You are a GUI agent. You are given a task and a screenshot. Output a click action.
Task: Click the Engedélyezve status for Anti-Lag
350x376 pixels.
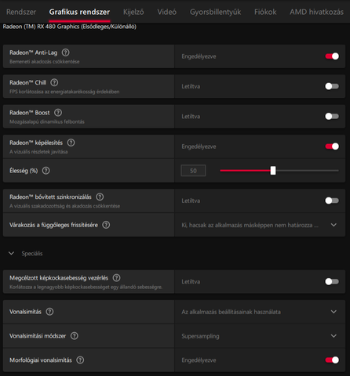199,56
